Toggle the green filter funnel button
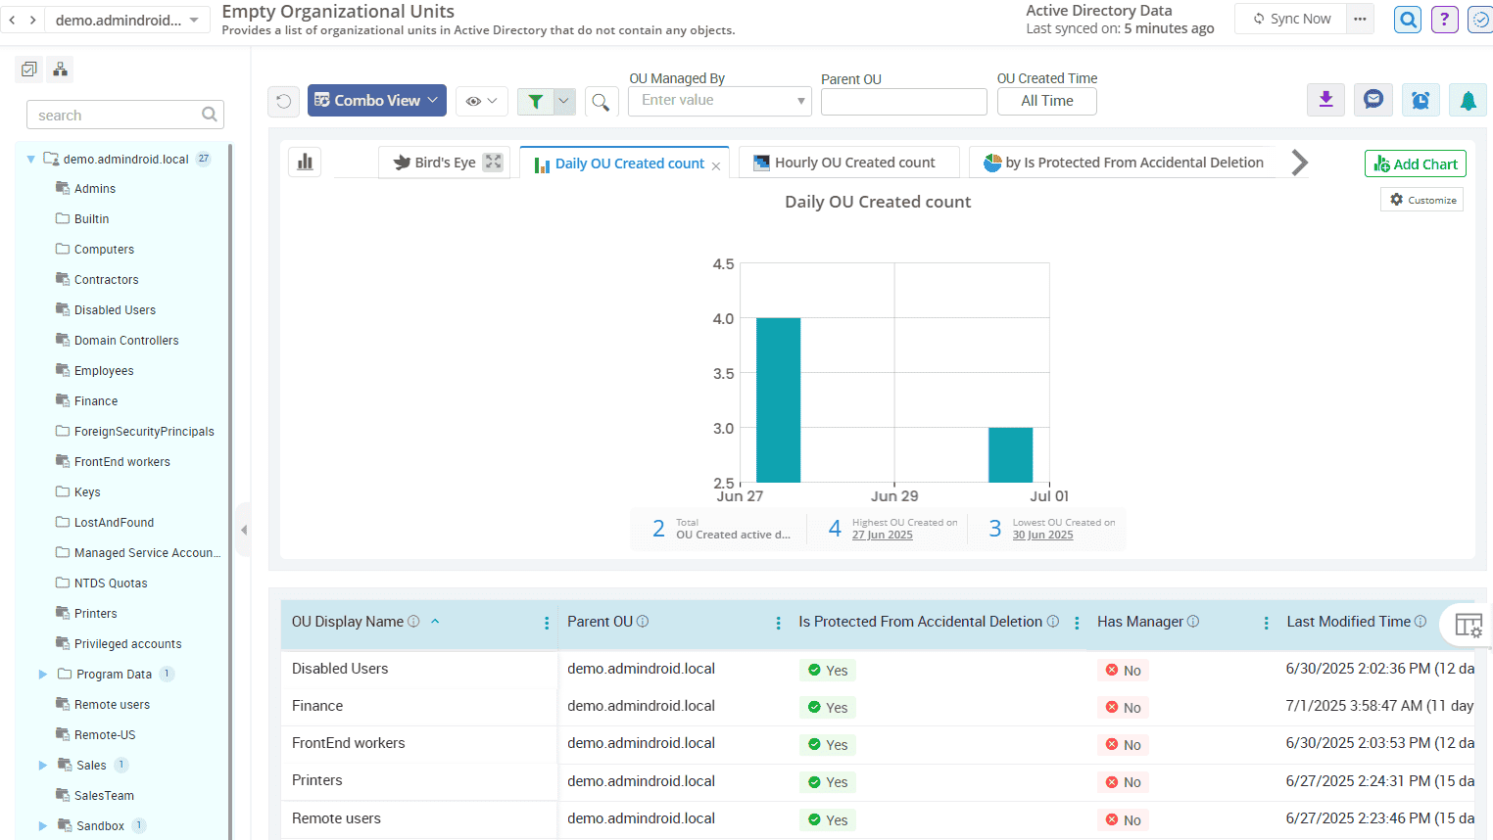Viewport: 1493px width, 840px height. tap(535, 101)
